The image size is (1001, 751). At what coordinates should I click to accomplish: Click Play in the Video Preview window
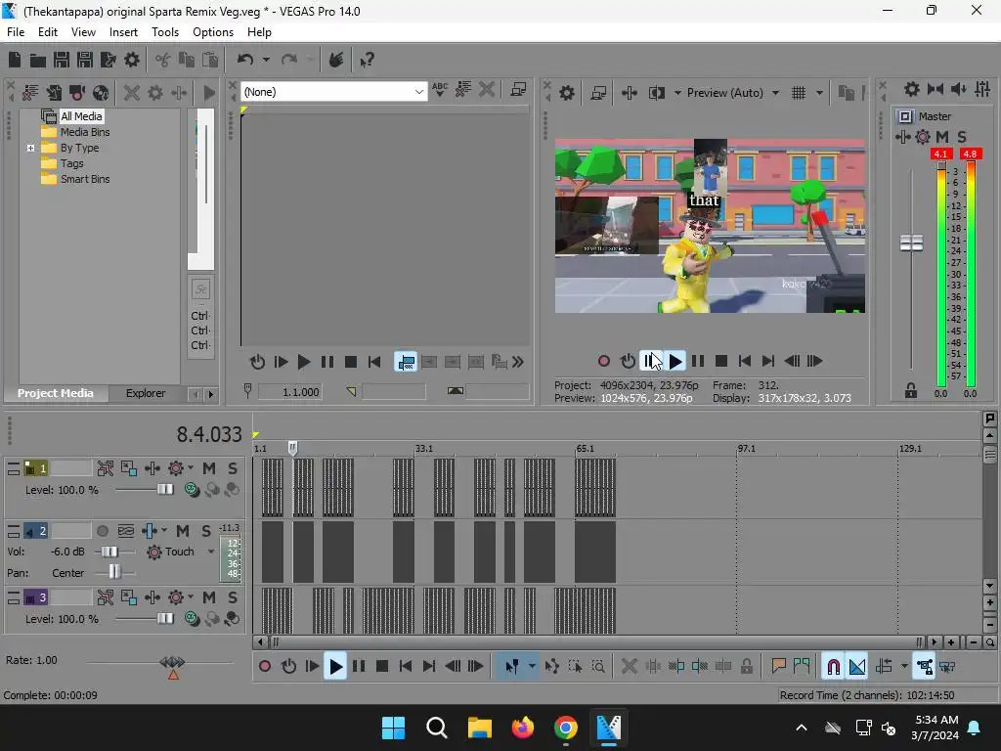(x=675, y=362)
